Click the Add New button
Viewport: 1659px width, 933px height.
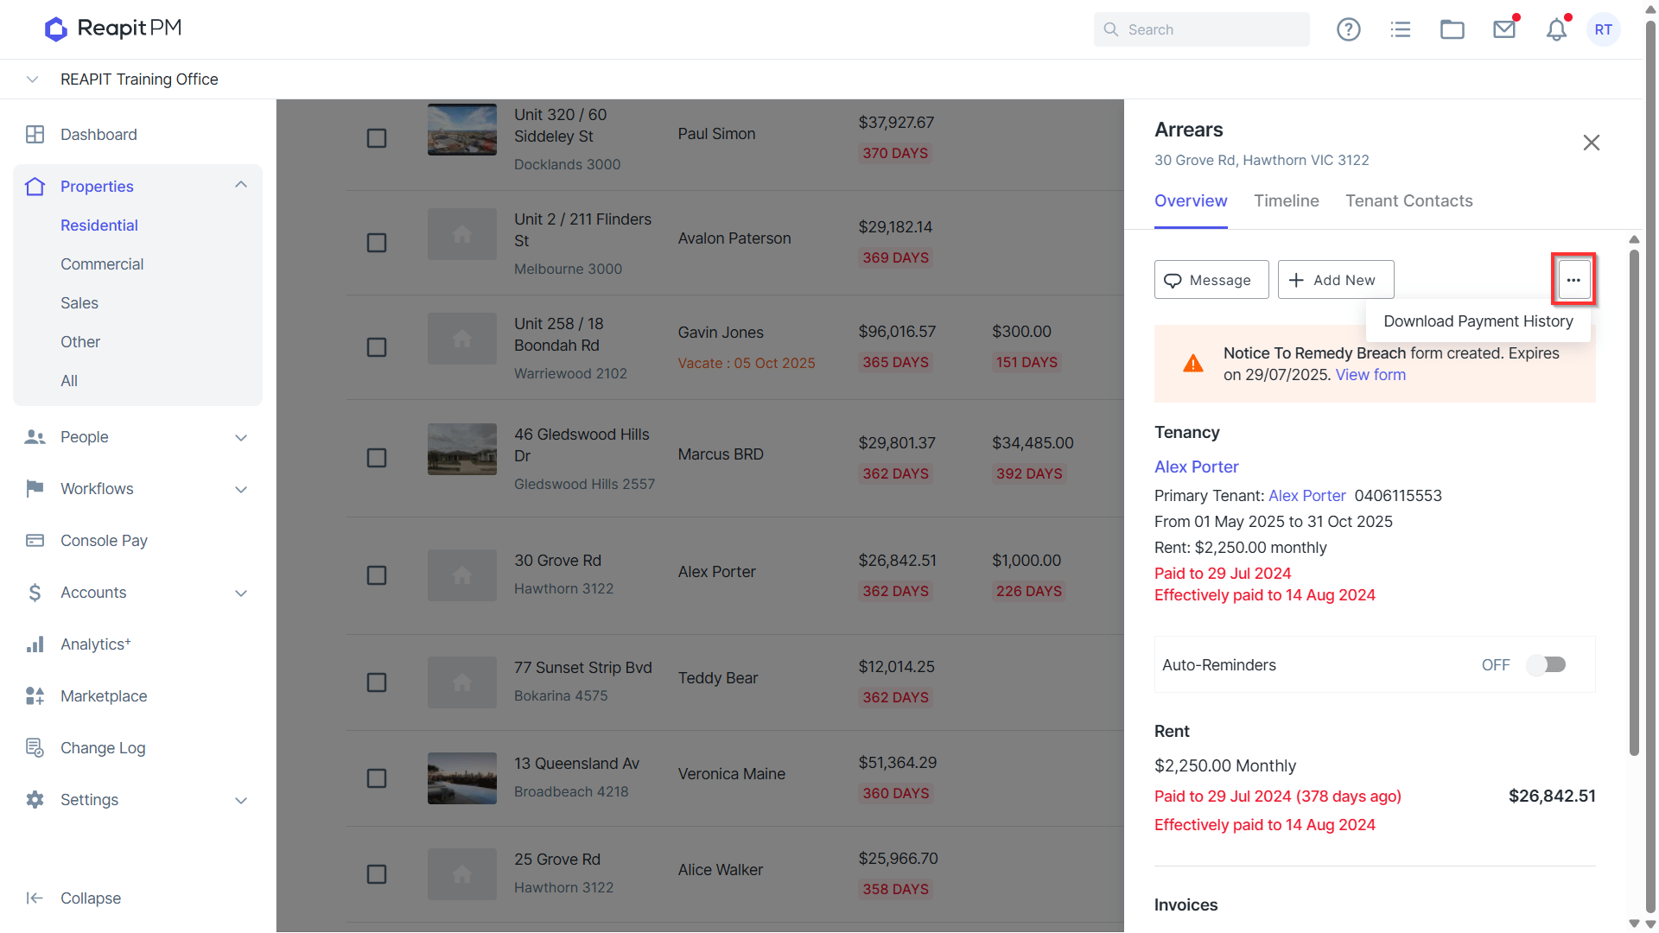1335,280
